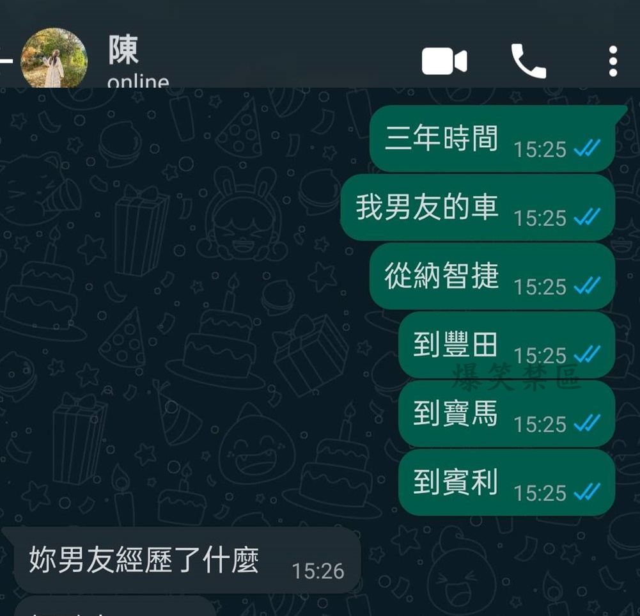Select the message 到寶馬
This screenshot has width=640, height=616.
(506, 413)
